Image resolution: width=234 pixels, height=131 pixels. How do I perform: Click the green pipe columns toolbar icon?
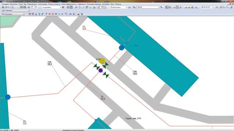point(24,7)
